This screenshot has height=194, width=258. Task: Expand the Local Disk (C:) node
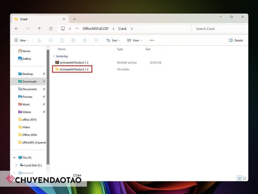(16, 165)
